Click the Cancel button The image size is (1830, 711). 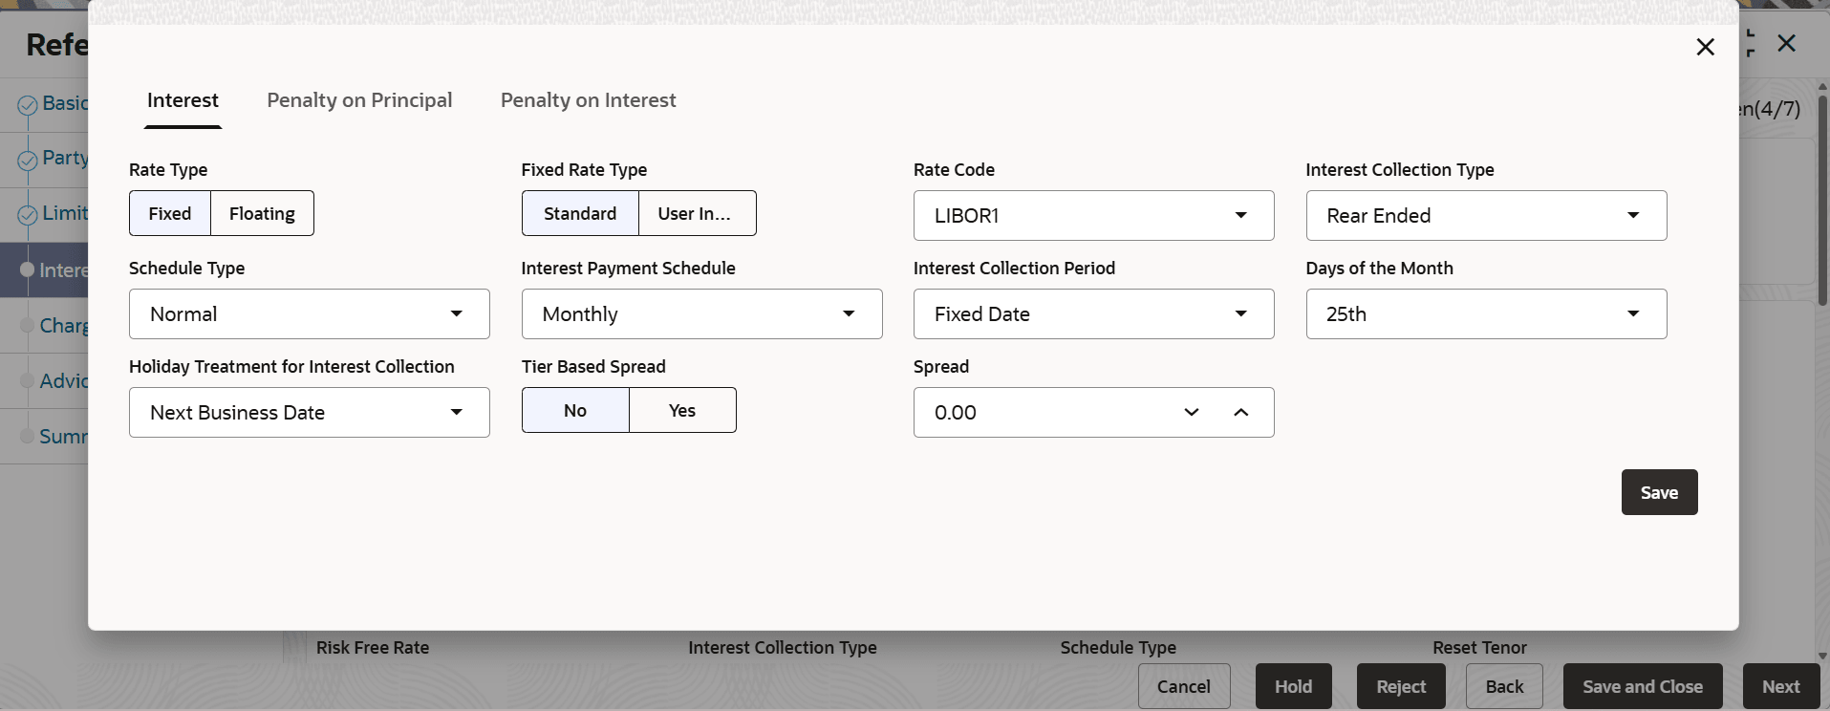(x=1184, y=686)
